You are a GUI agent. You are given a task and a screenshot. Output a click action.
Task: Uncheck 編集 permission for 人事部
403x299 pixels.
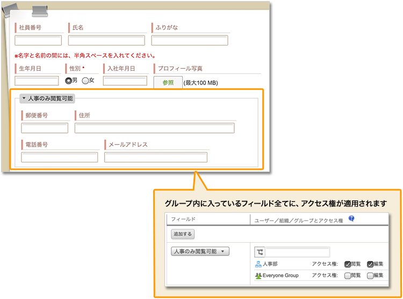[370, 264]
